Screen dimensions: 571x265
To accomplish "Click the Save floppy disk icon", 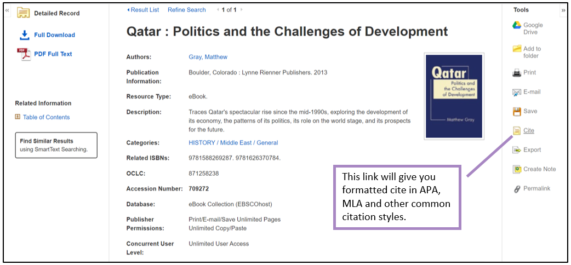I will click(516, 112).
